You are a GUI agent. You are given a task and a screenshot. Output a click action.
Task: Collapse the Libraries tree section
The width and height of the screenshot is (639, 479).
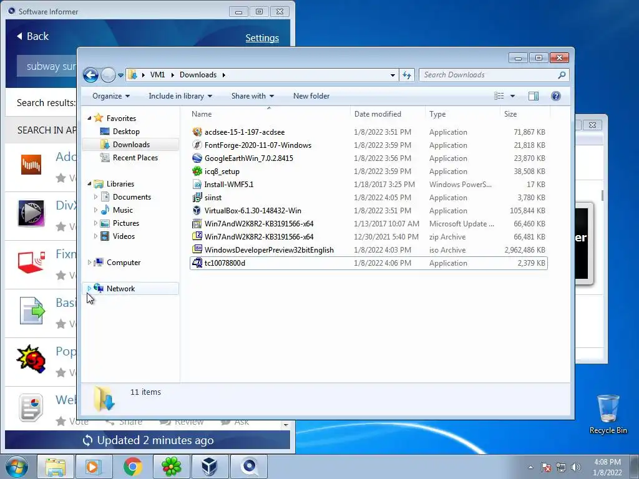point(89,184)
